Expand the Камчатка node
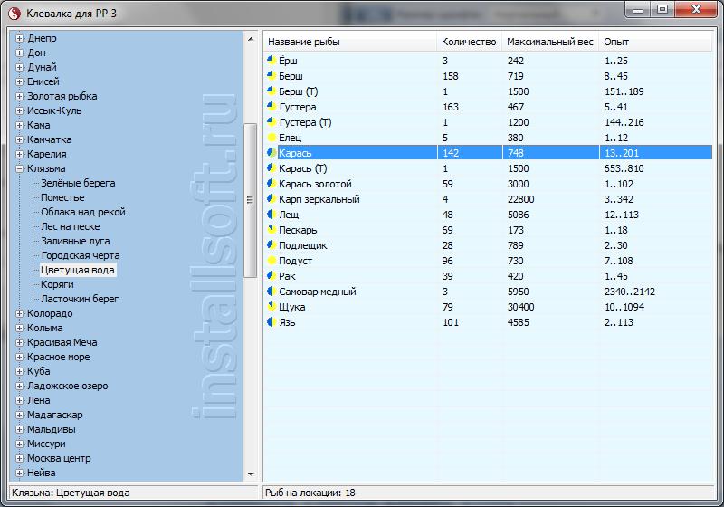Screen dimensions: 724x507 tap(19, 139)
